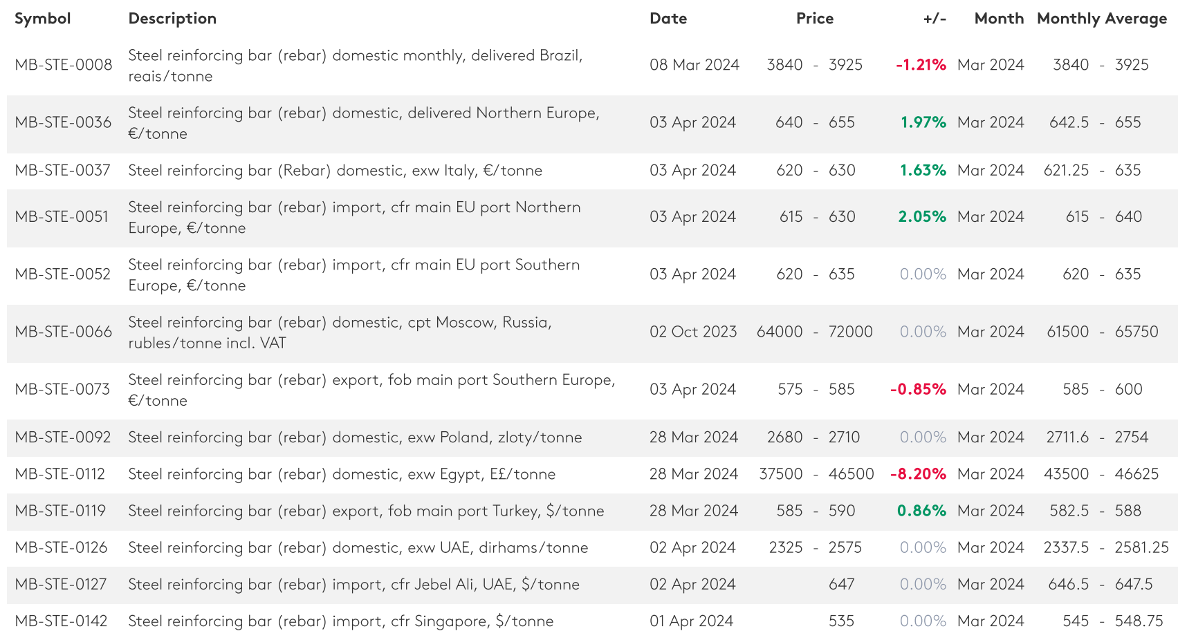Select the Egypt rebar -8.20% change value

918,474
